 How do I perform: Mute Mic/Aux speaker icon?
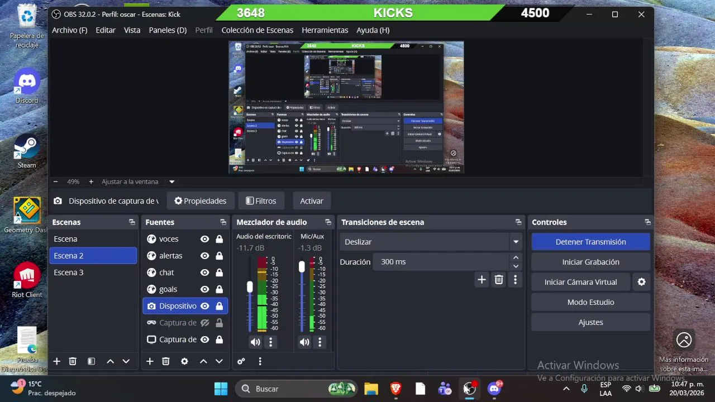click(304, 342)
